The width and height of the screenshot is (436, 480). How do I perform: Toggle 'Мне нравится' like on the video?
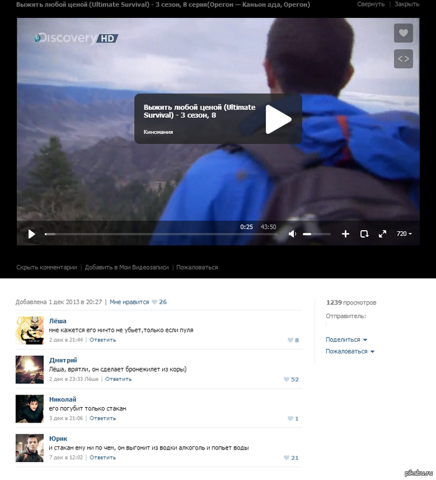click(130, 302)
